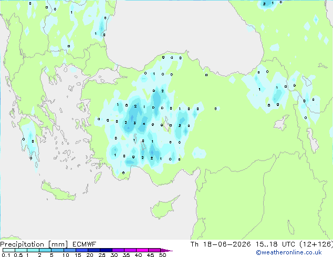Click the legend label '0.5'
This screenshot has height=257, width=333.
click(18, 255)
